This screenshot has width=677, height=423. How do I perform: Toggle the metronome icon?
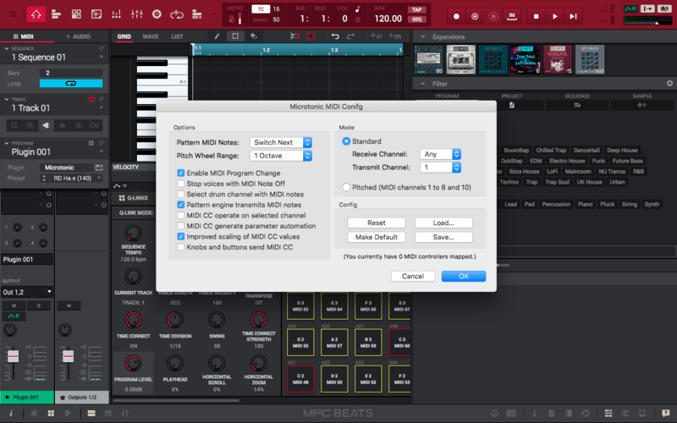[x=232, y=19]
